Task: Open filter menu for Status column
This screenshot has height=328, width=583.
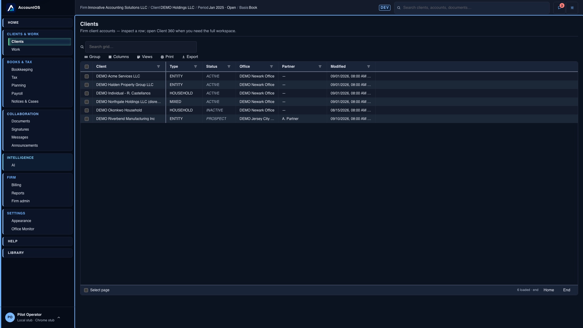Action: click(x=229, y=67)
